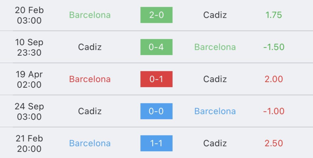Screen dimensions: 313x158
Task: Open Cadiz in the 20 Feb match
Action: pos(215,15)
